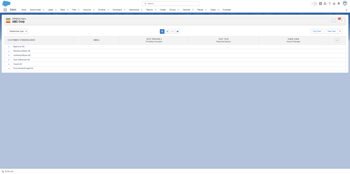Expand the Procurement/Legal (0) group
The width and height of the screenshot is (350, 174).
pyautogui.click(x=9, y=68)
